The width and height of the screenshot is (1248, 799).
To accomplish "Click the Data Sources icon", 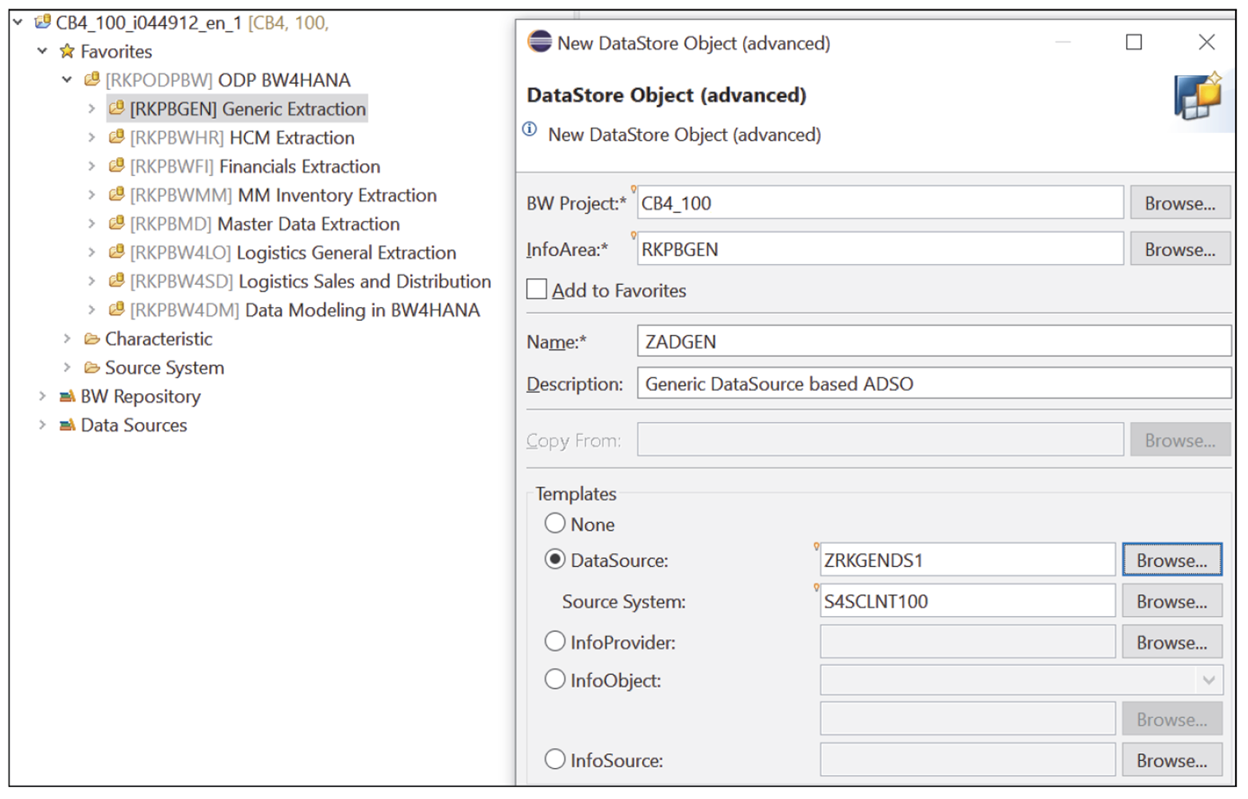I will (67, 425).
